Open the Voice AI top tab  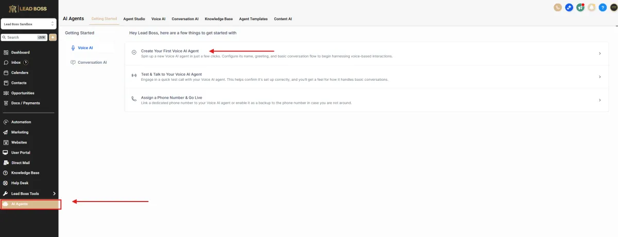click(158, 19)
